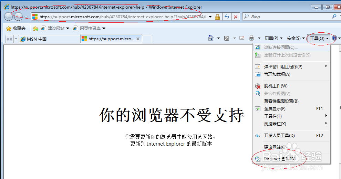The width and height of the screenshot is (341, 179).
Task: Expand the feeds dropdown arrow
Action: 235,38
